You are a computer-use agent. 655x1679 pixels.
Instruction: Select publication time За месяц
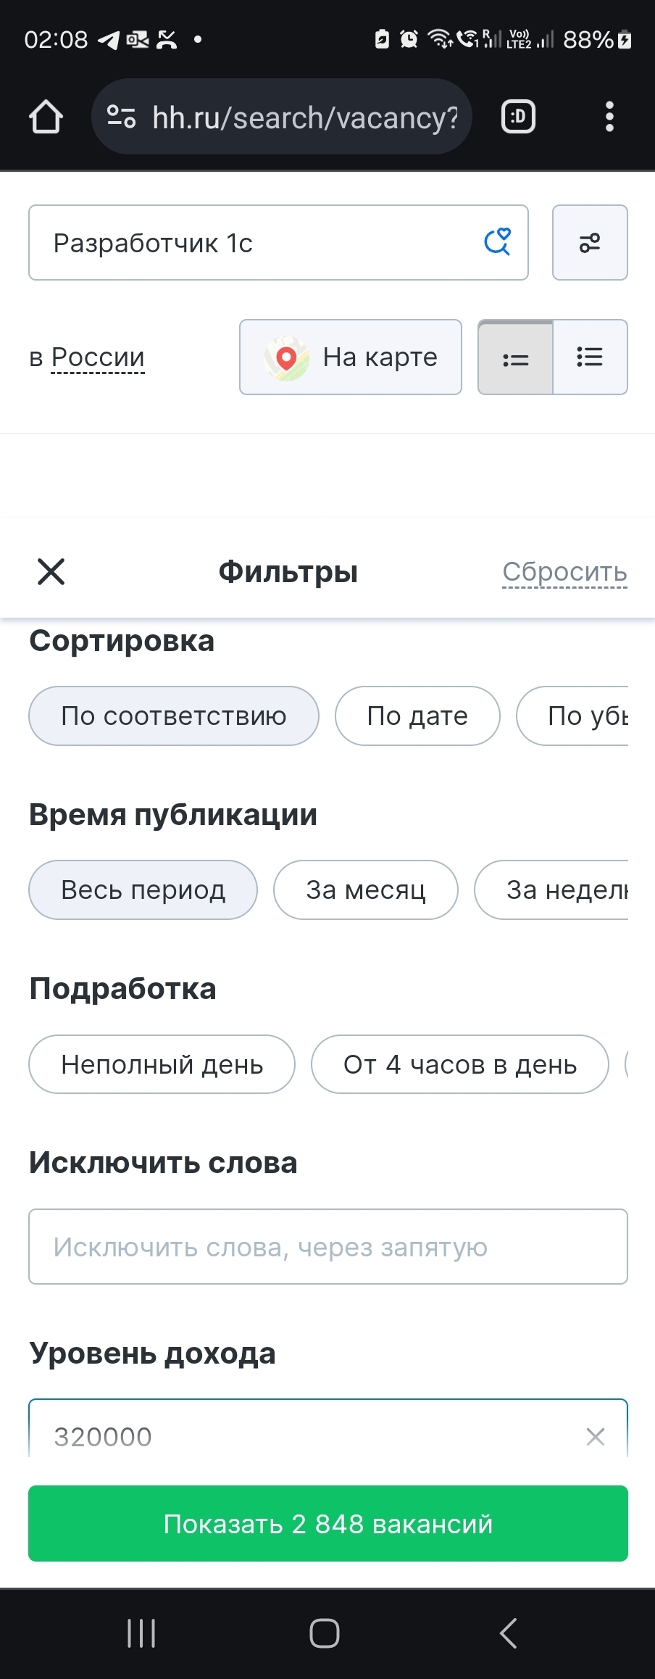point(366,890)
